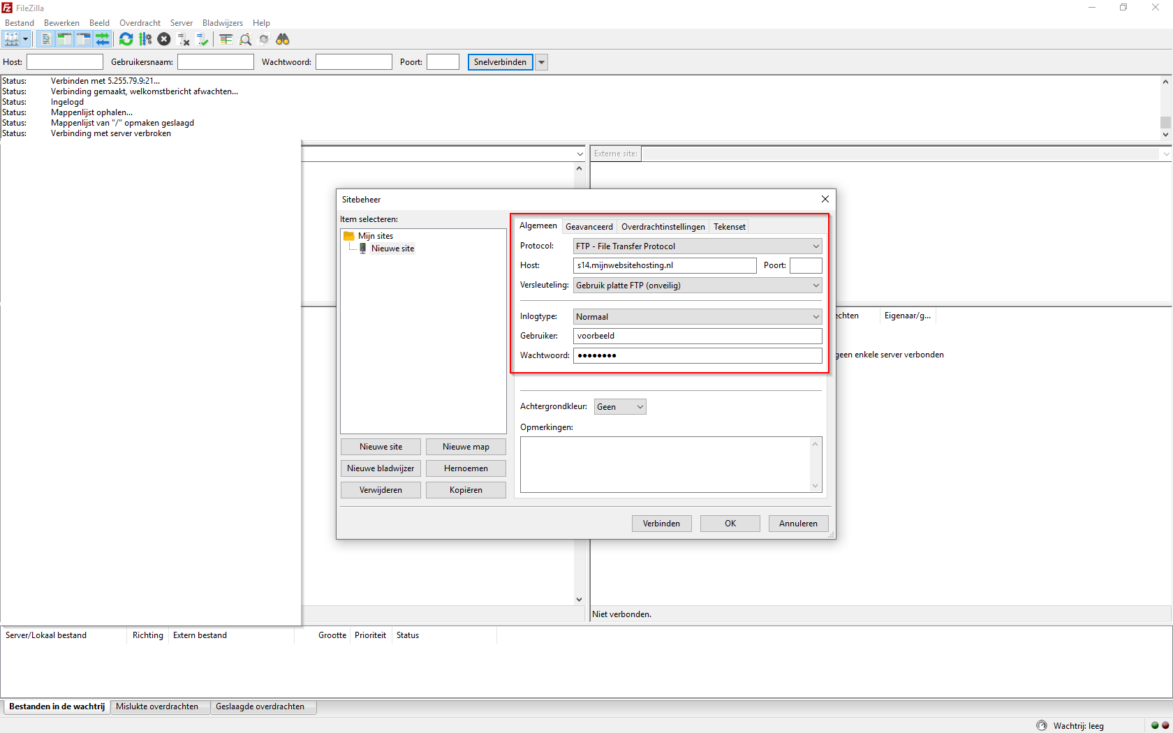Click the Snelverbinden button
The width and height of the screenshot is (1173, 733).
pyautogui.click(x=501, y=62)
